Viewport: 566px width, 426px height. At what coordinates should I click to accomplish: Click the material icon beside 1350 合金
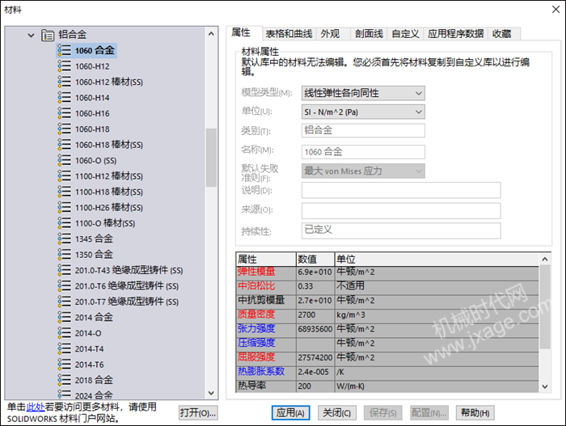coord(64,255)
